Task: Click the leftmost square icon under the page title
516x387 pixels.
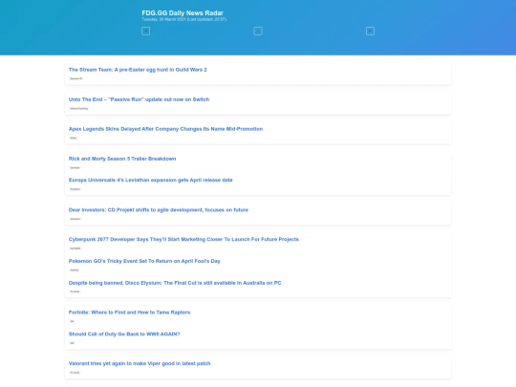Action: click(x=146, y=32)
